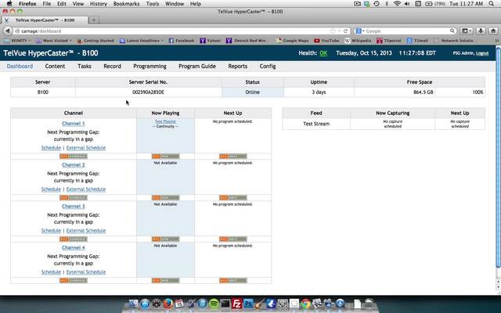Click the Test Playlist link
The height and width of the screenshot is (313, 501).
click(165, 122)
